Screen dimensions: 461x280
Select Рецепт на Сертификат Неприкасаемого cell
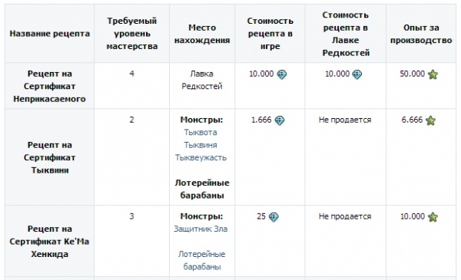(x=49, y=86)
